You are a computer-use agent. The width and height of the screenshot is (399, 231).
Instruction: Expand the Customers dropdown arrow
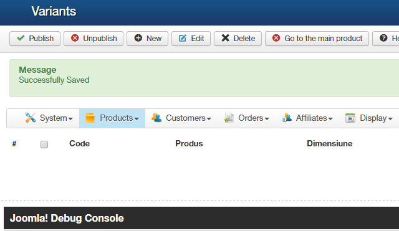tap(209, 119)
